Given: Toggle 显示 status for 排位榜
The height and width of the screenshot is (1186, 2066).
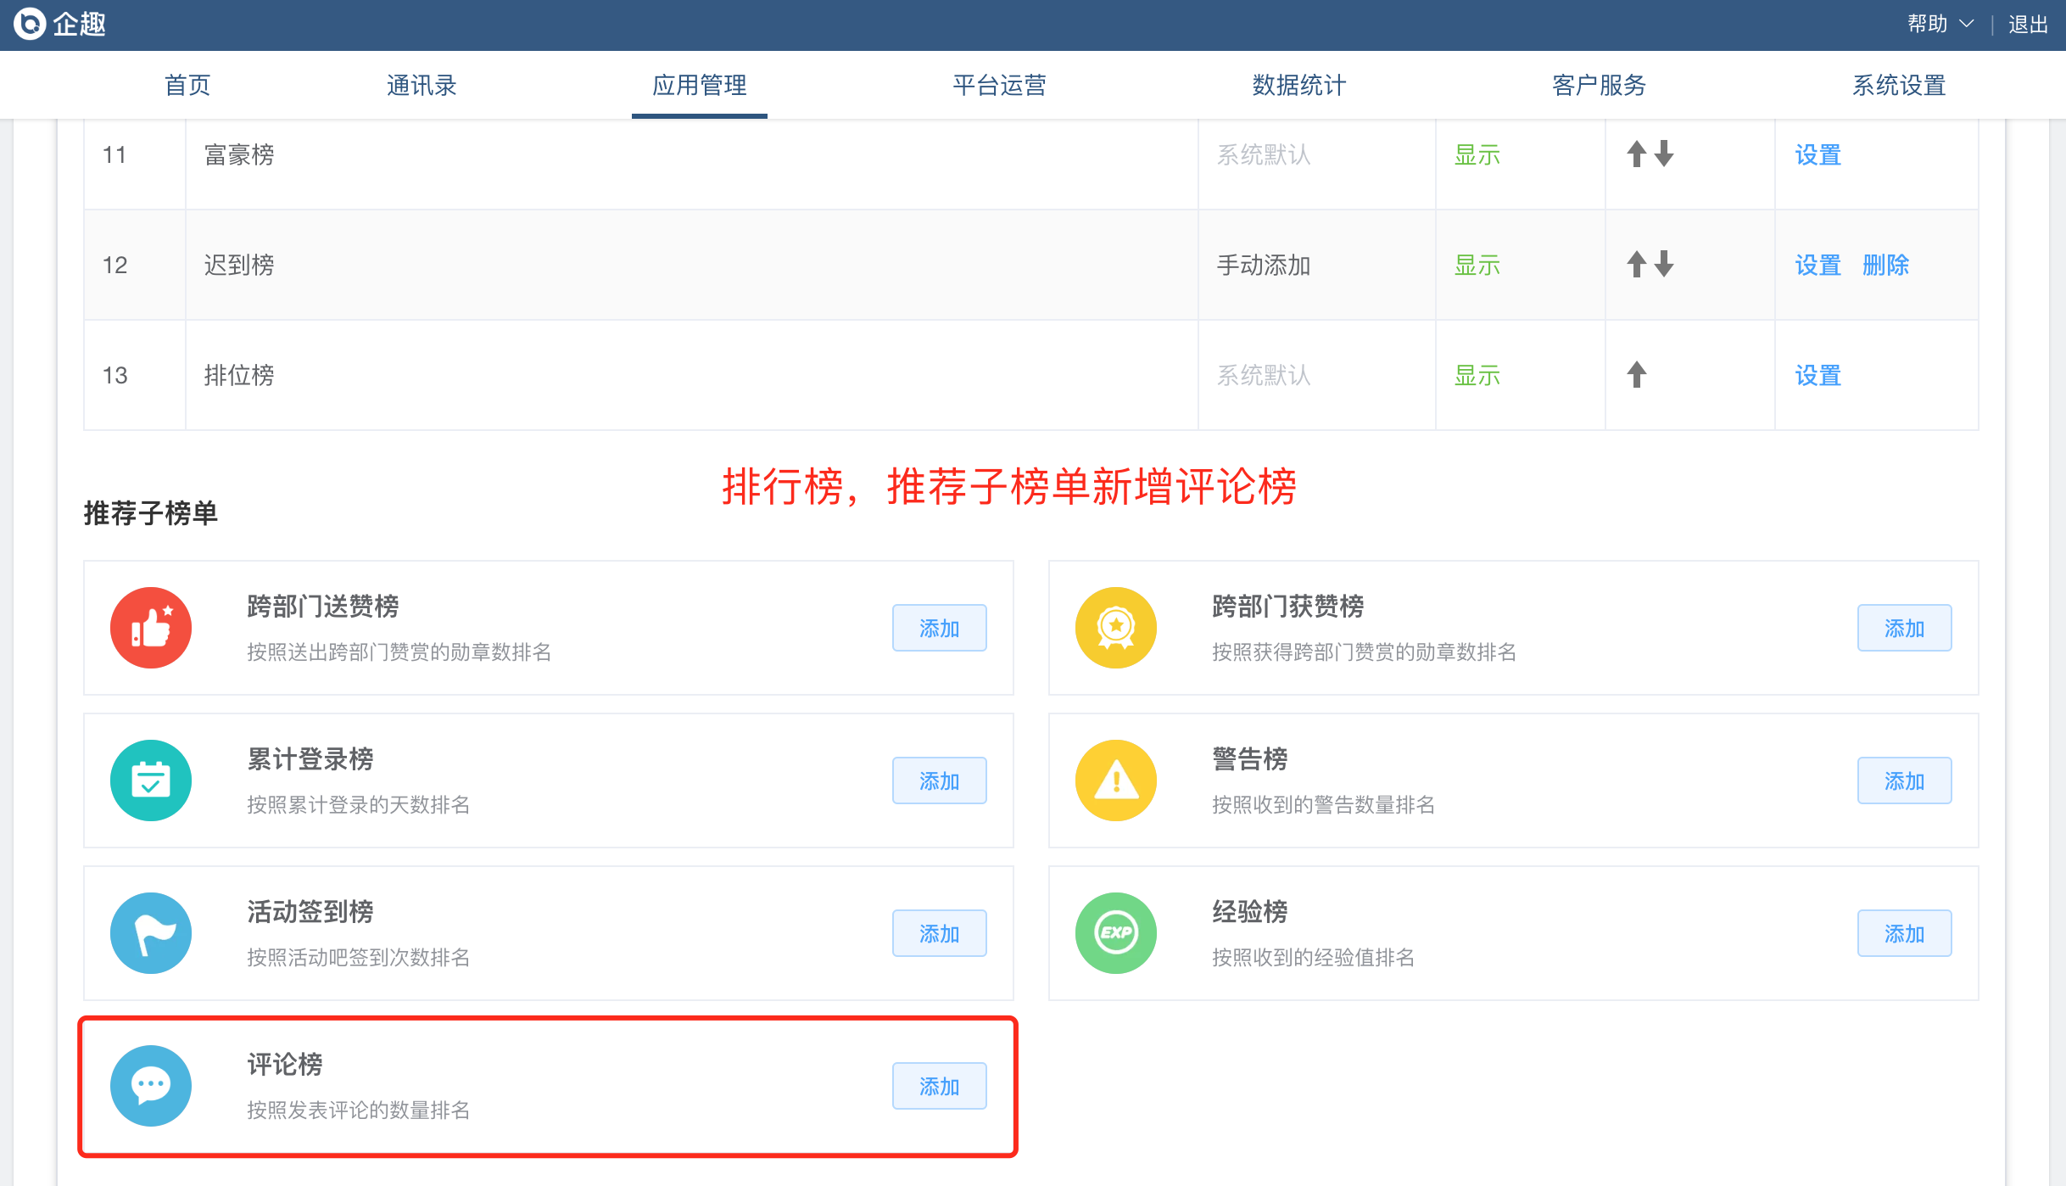Looking at the screenshot, I should pos(1477,375).
